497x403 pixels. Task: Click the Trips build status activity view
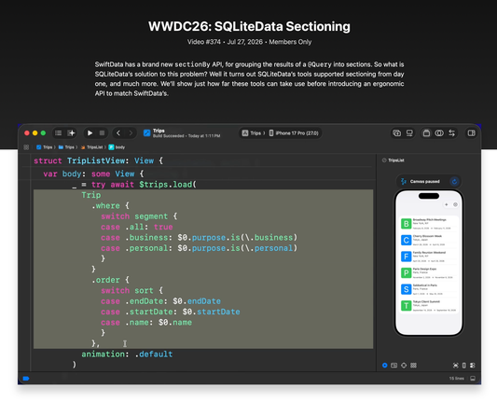[182, 133]
